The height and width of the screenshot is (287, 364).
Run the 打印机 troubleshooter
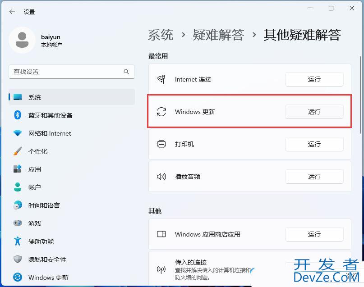314,144
